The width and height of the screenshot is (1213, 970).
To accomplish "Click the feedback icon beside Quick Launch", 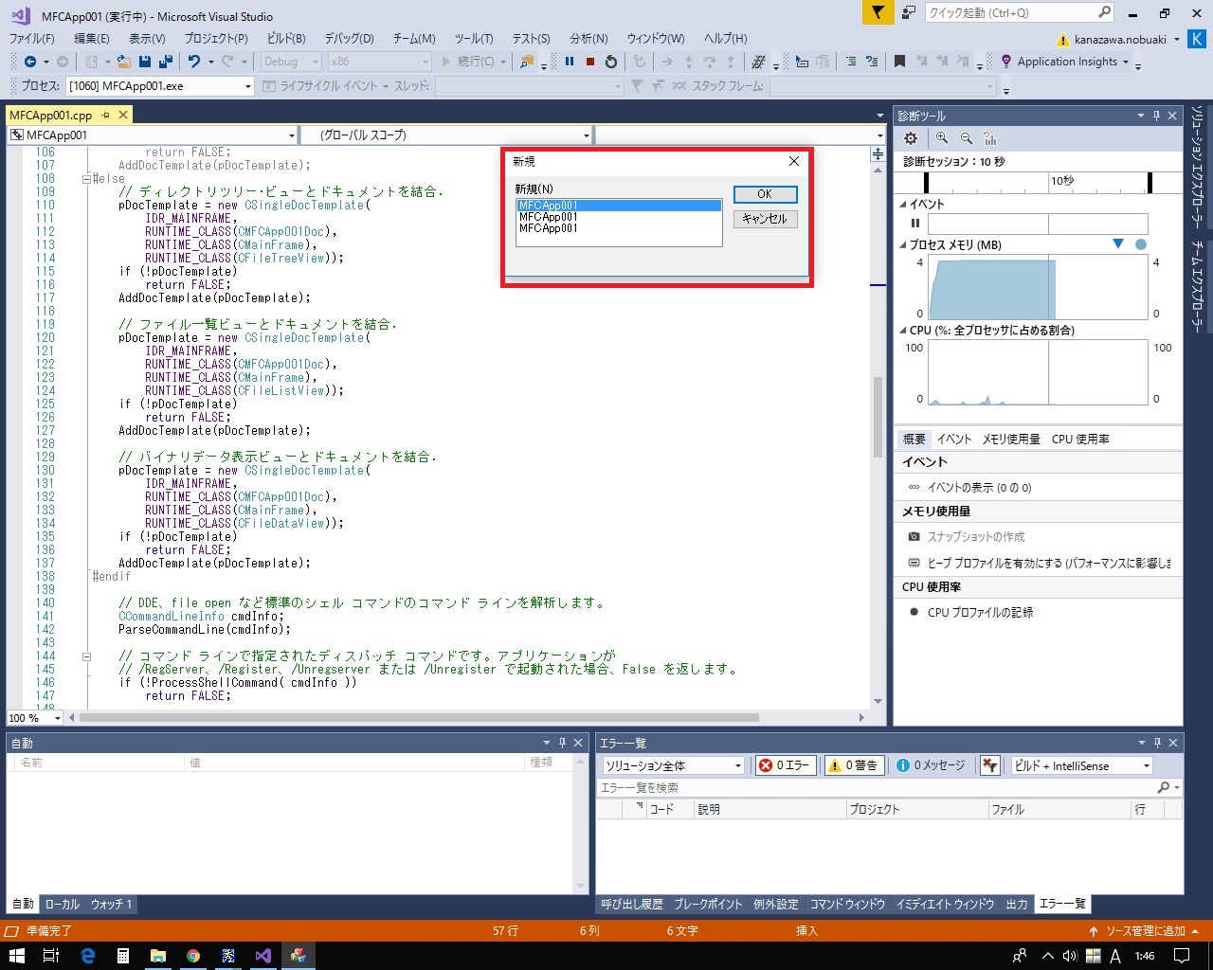I will click(909, 12).
